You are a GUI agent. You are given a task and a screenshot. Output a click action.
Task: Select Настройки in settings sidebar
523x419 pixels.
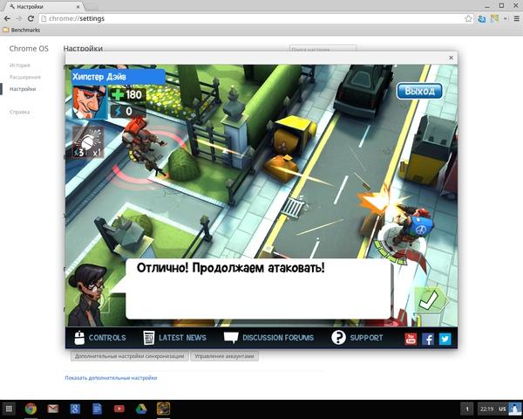23,89
